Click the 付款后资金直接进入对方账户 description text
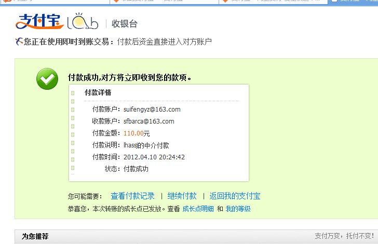378x244 pixels. 164,42
